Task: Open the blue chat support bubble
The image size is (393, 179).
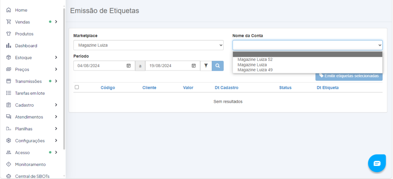Action: 377,163
